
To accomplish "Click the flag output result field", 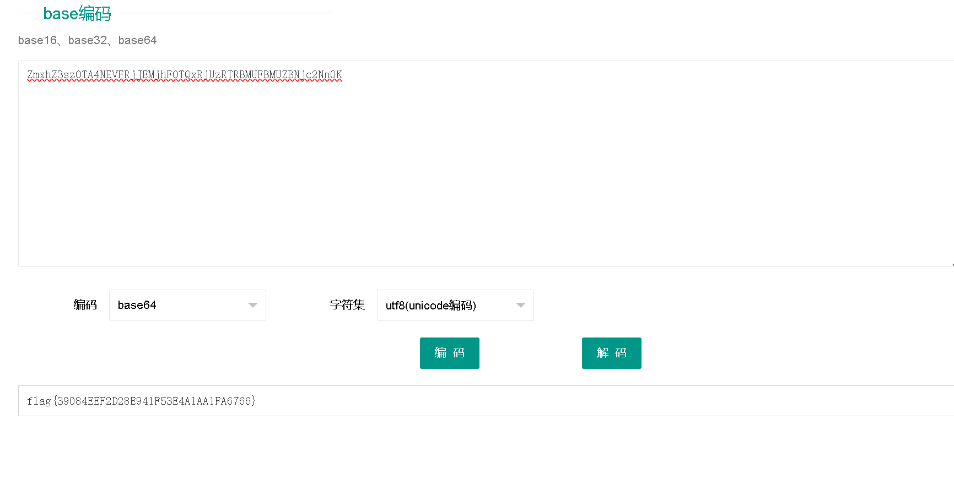I will [x=486, y=401].
